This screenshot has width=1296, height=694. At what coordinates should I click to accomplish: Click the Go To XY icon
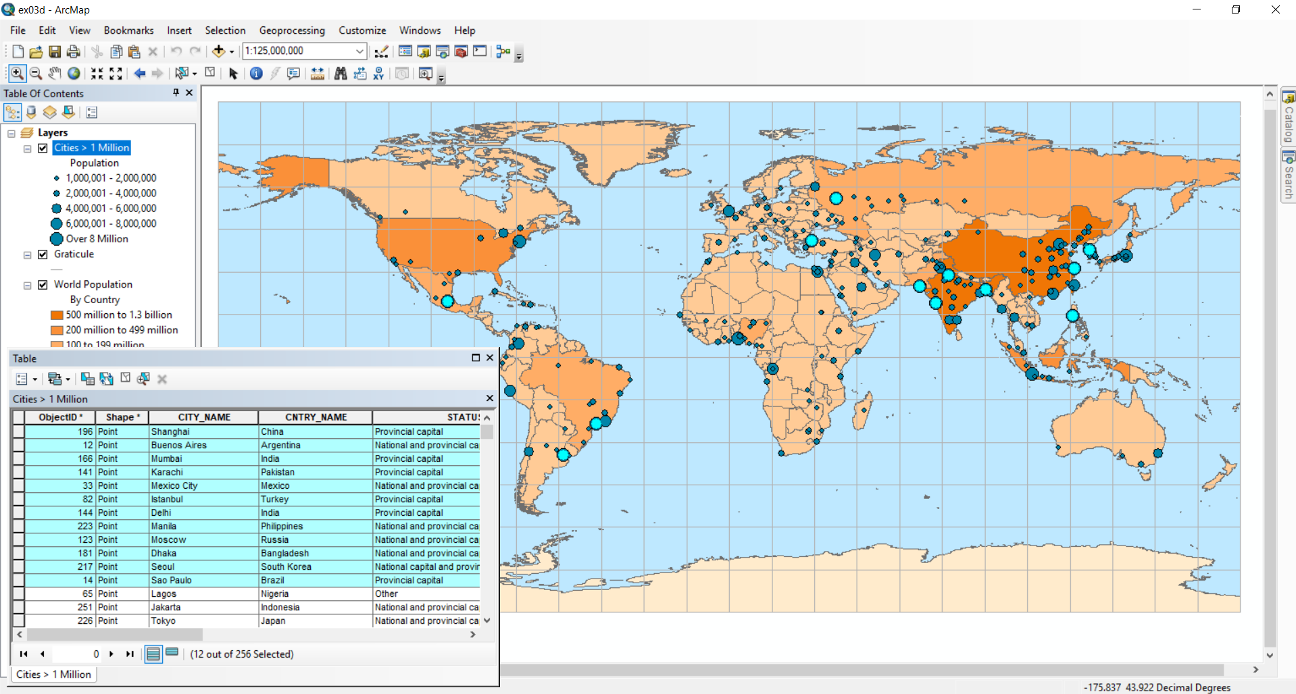pos(378,74)
